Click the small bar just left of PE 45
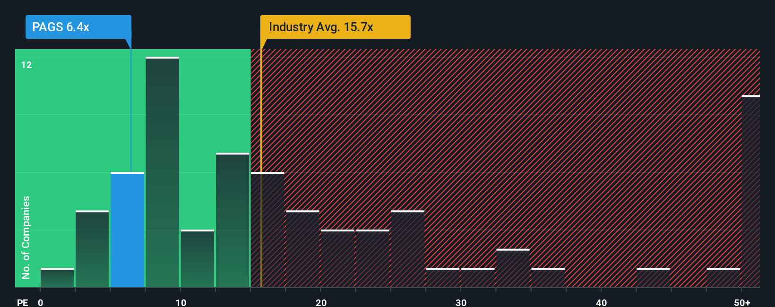The width and height of the screenshot is (775, 307). click(653, 278)
